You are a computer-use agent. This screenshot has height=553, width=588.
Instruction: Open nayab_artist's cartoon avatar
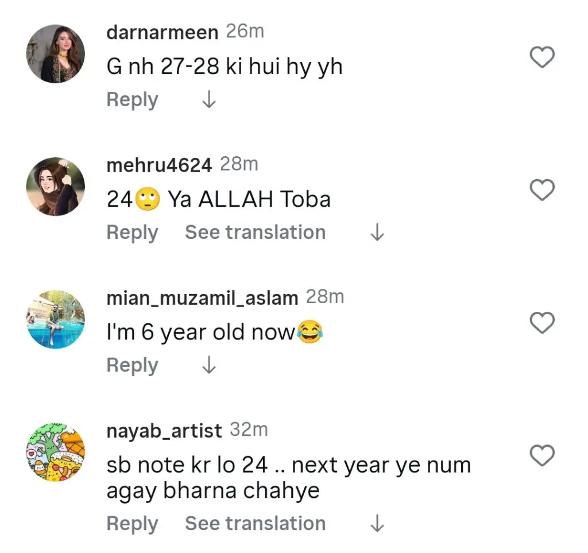pos(55,453)
